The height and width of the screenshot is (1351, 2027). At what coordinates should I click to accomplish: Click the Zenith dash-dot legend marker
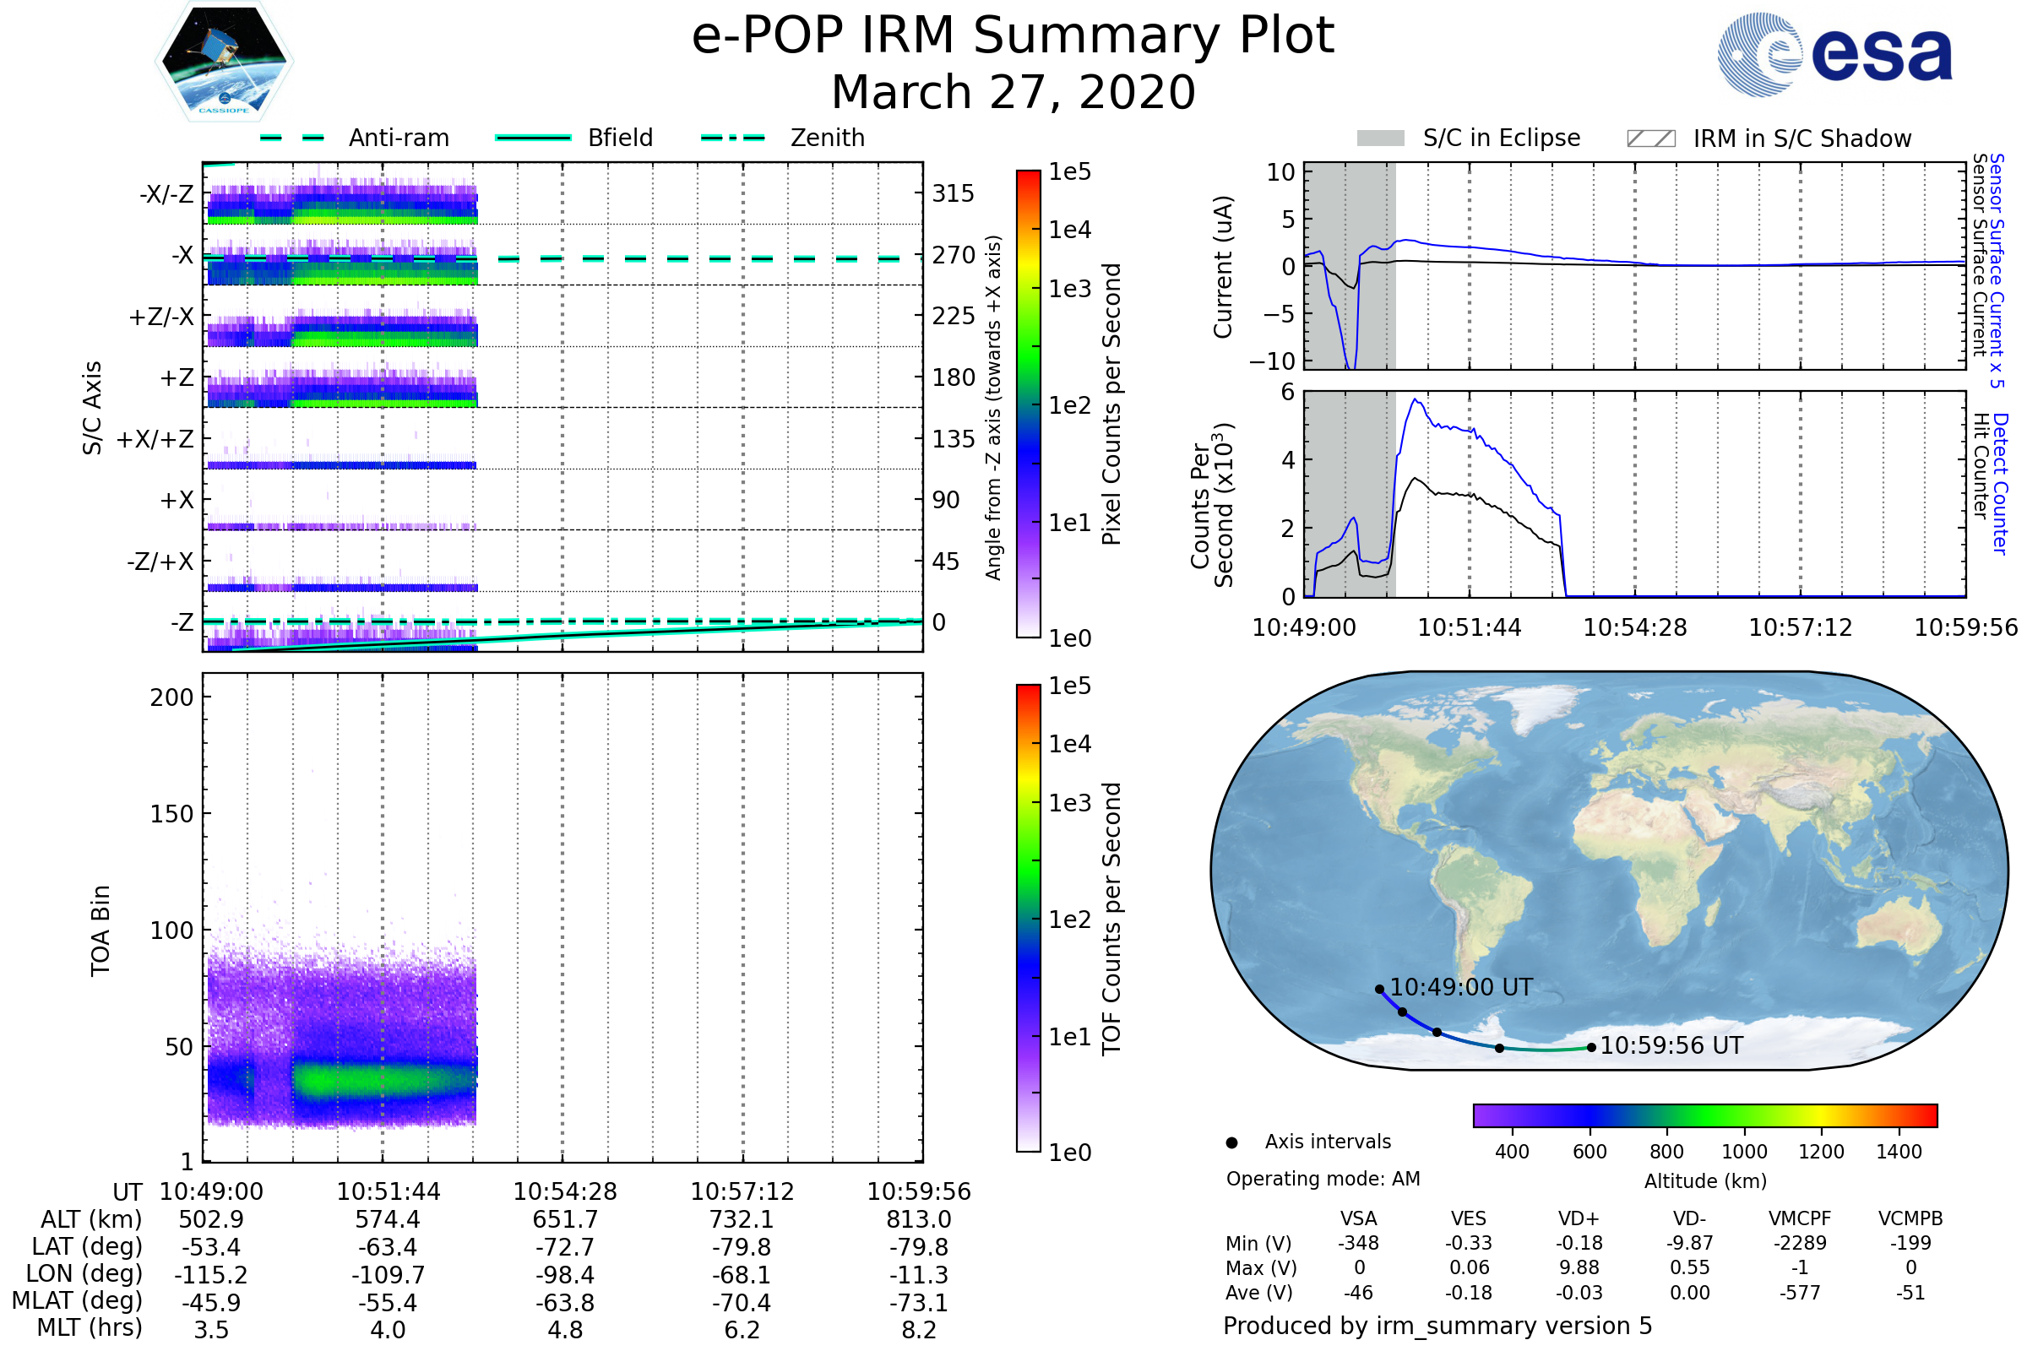click(732, 138)
